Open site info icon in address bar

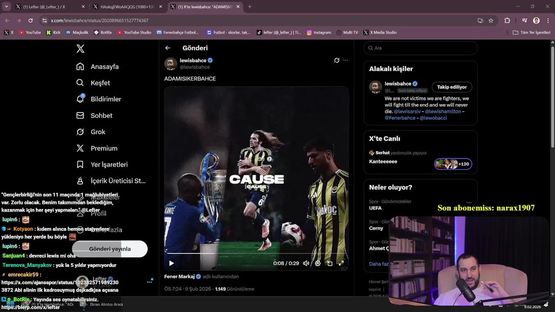click(x=44, y=20)
